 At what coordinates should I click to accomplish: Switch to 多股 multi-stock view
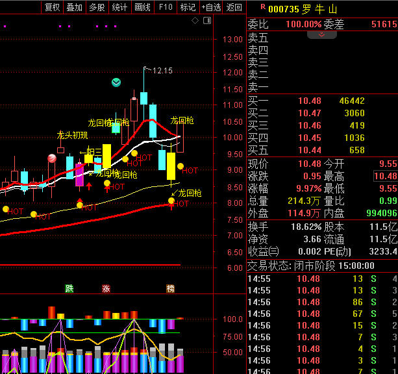point(97,7)
